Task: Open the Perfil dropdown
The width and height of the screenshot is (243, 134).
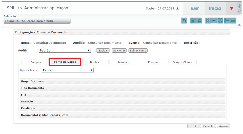Action: click(x=65, y=50)
